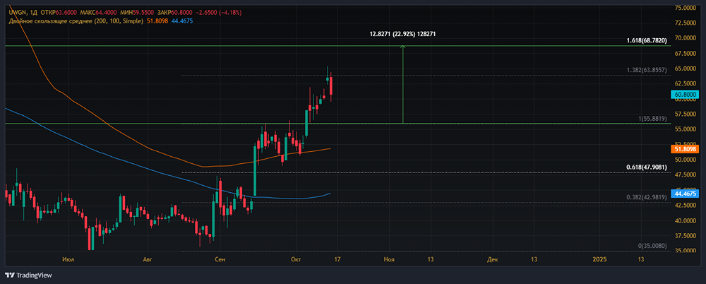Click the blue 44.4675 value in the indicator legend
Viewport: 706px width, 284px height.
(x=182, y=21)
